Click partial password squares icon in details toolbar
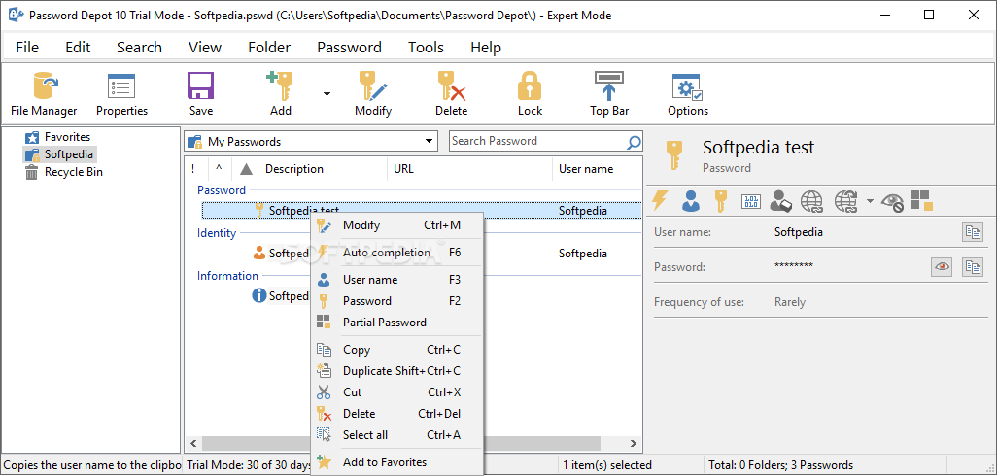This screenshot has width=997, height=476. pyautogui.click(x=920, y=200)
